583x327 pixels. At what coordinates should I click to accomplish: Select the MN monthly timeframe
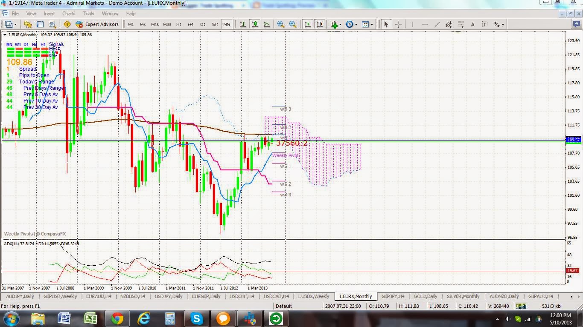227,24
